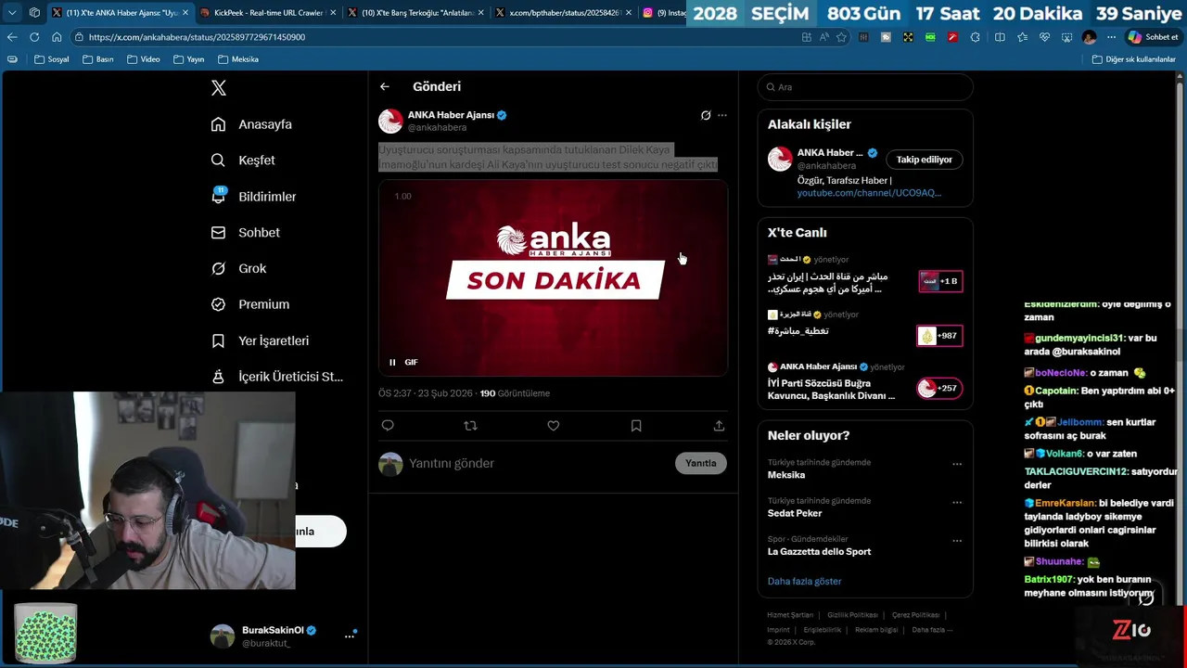1187x668 pixels.
Task: Open Arabic live stream with +1 B
Action: [x=865, y=276]
